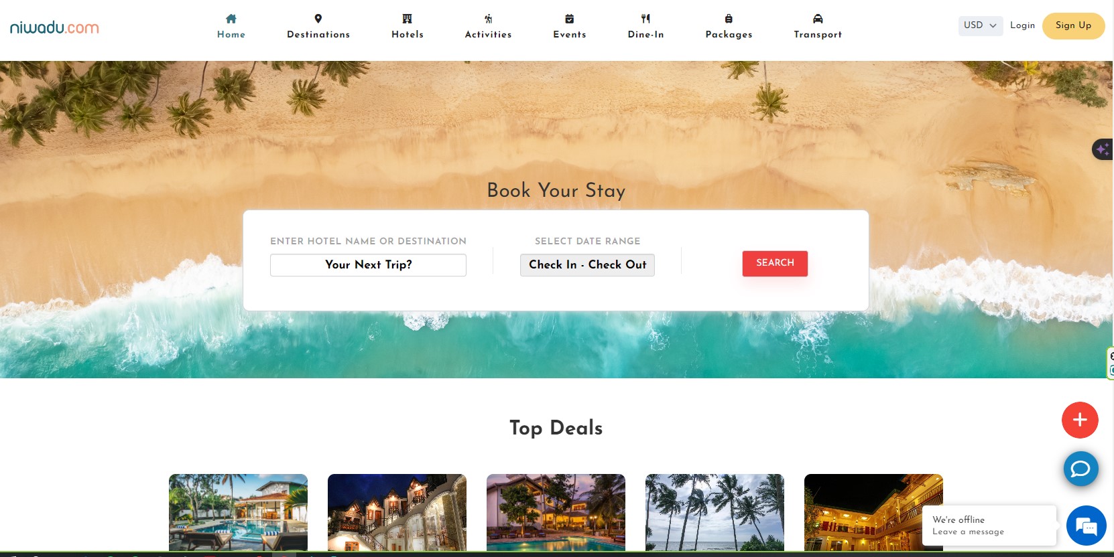Click the Activities hiker icon

(488, 19)
